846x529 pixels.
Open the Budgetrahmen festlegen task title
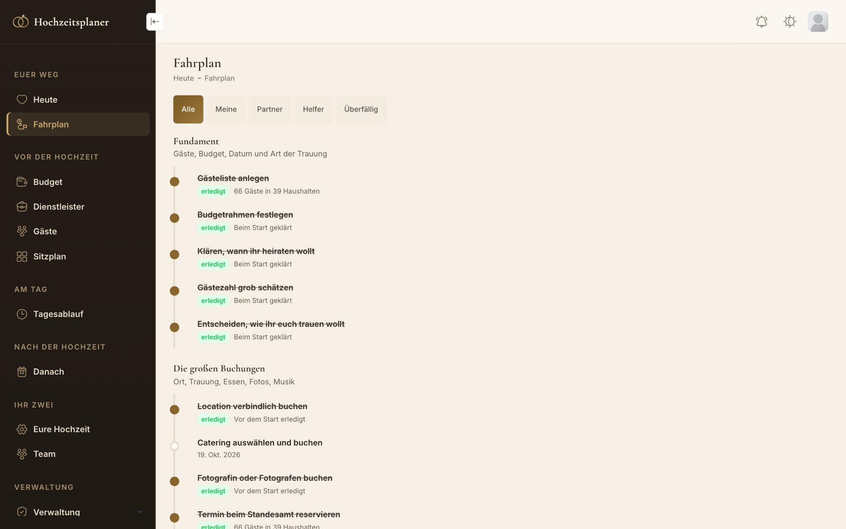coord(245,214)
